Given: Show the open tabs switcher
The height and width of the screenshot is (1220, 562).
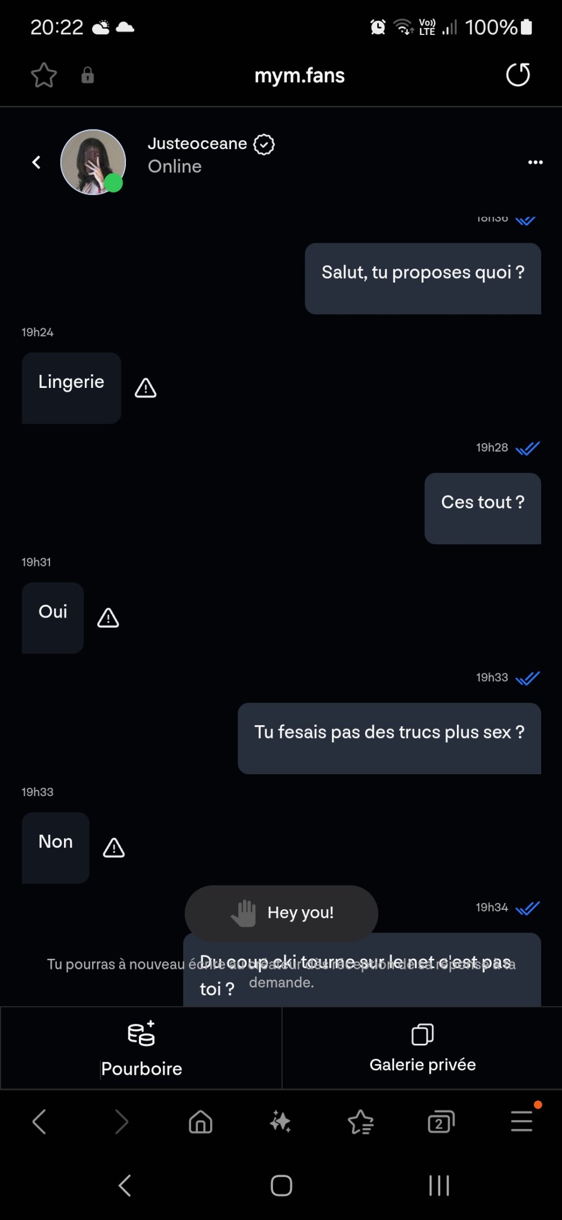Looking at the screenshot, I should (441, 1121).
